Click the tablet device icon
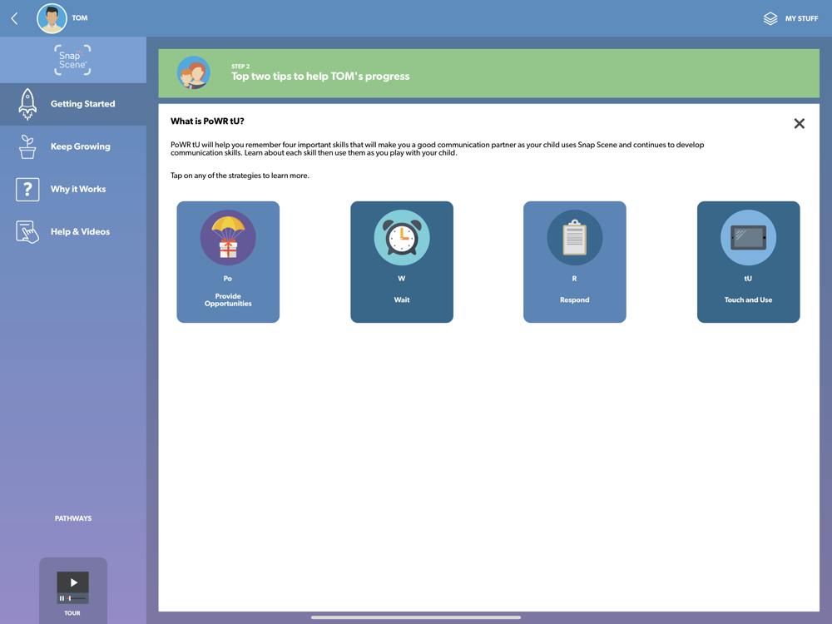The height and width of the screenshot is (624, 832). 748,238
